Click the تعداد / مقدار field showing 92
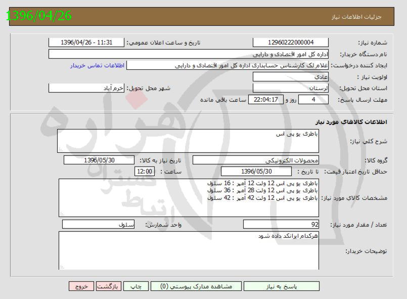407x299 pixels. click(281, 224)
